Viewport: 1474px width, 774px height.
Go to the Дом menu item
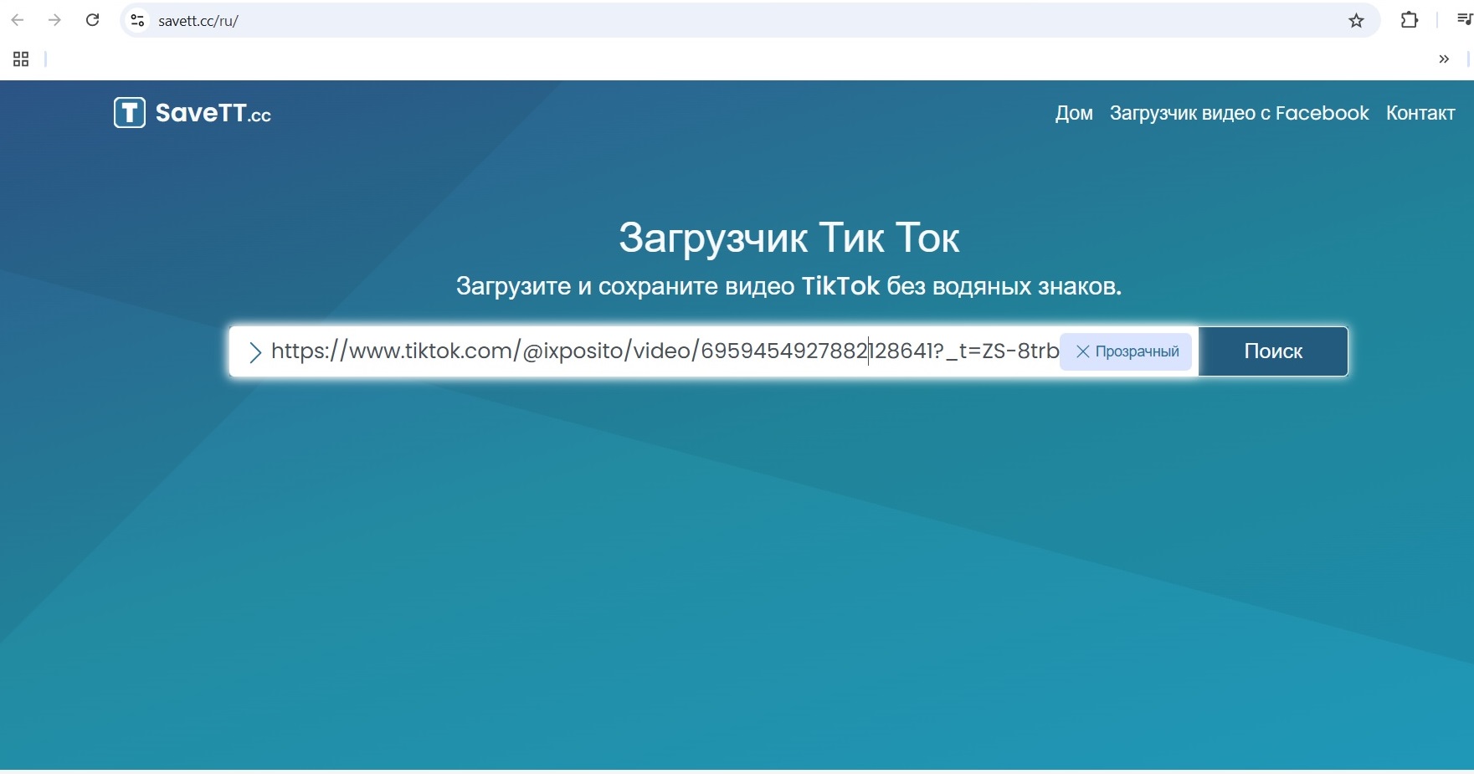tap(1074, 113)
